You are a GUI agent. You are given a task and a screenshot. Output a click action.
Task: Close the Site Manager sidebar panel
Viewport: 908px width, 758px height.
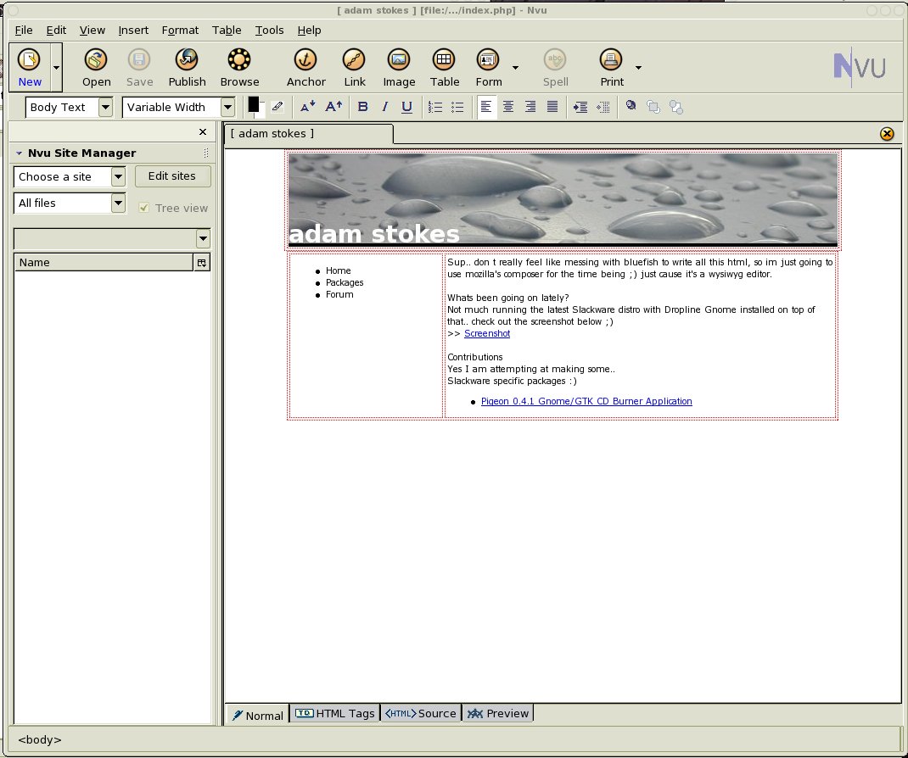coord(202,131)
